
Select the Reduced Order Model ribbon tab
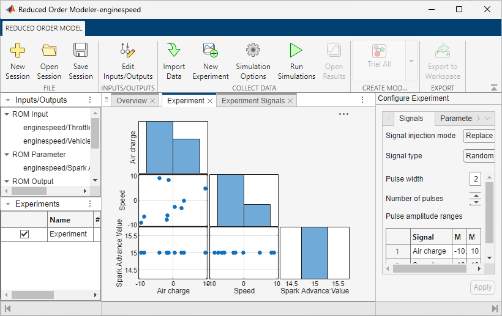click(x=43, y=28)
